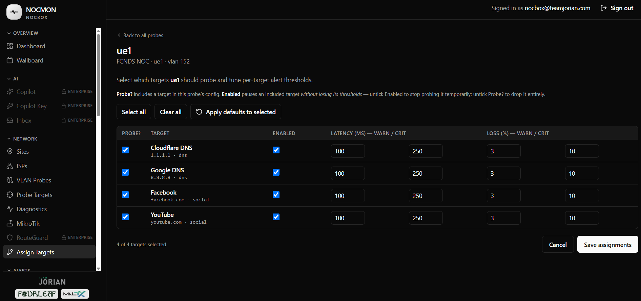Save assignments
The height and width of the screenshot is (301, 641).
coord(608,245)
